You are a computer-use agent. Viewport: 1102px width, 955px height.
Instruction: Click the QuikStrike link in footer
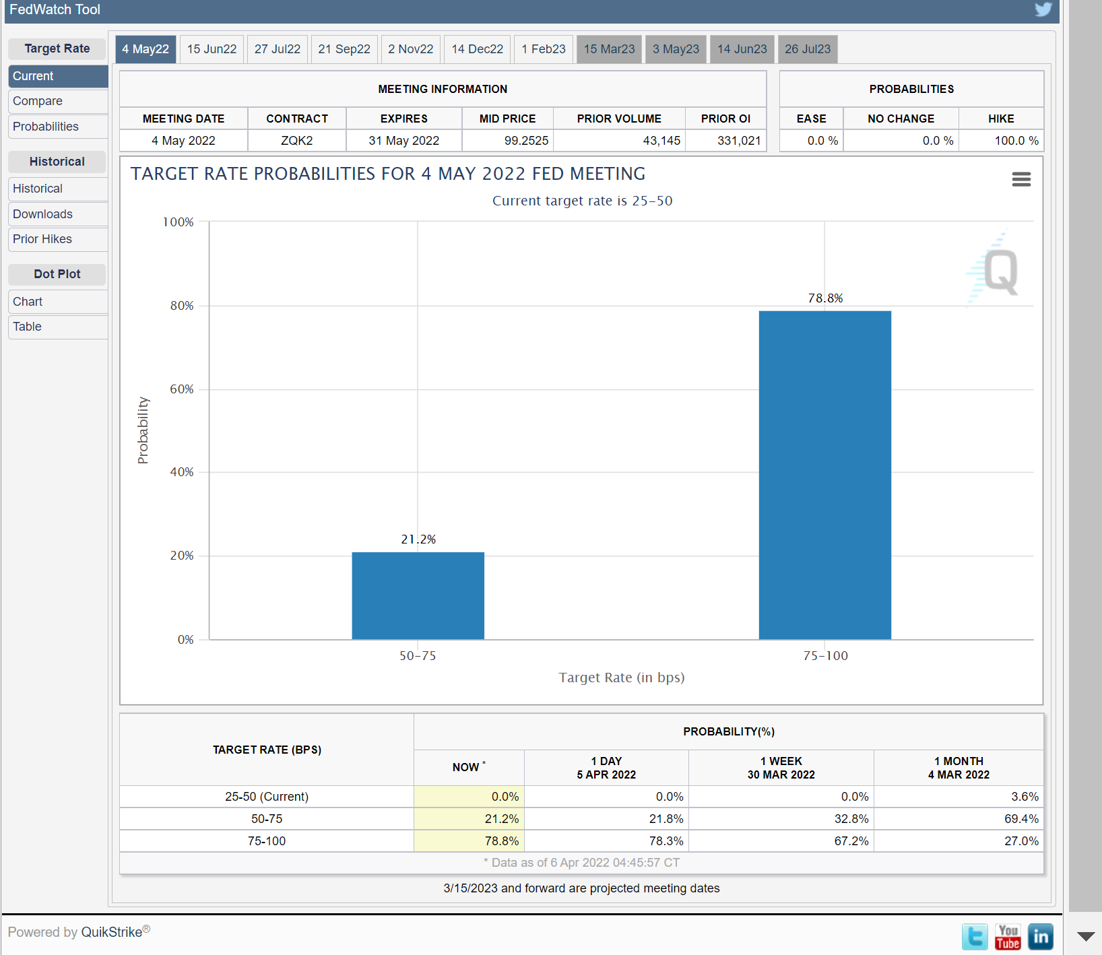tap(112, 932)
